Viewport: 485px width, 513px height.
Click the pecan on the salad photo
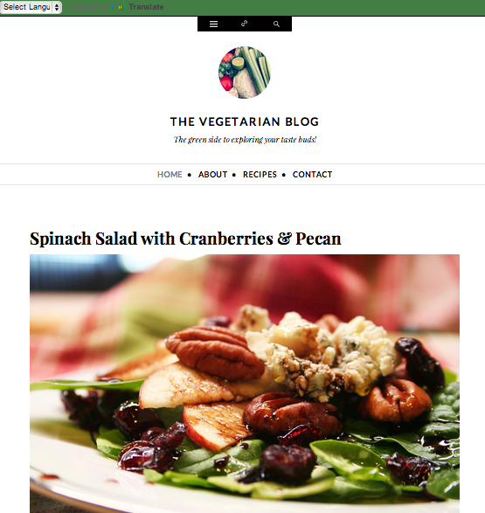click(215, 353)
